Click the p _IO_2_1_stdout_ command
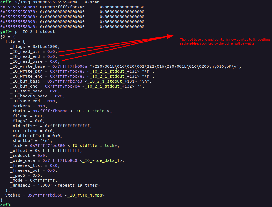 (36, 32)
